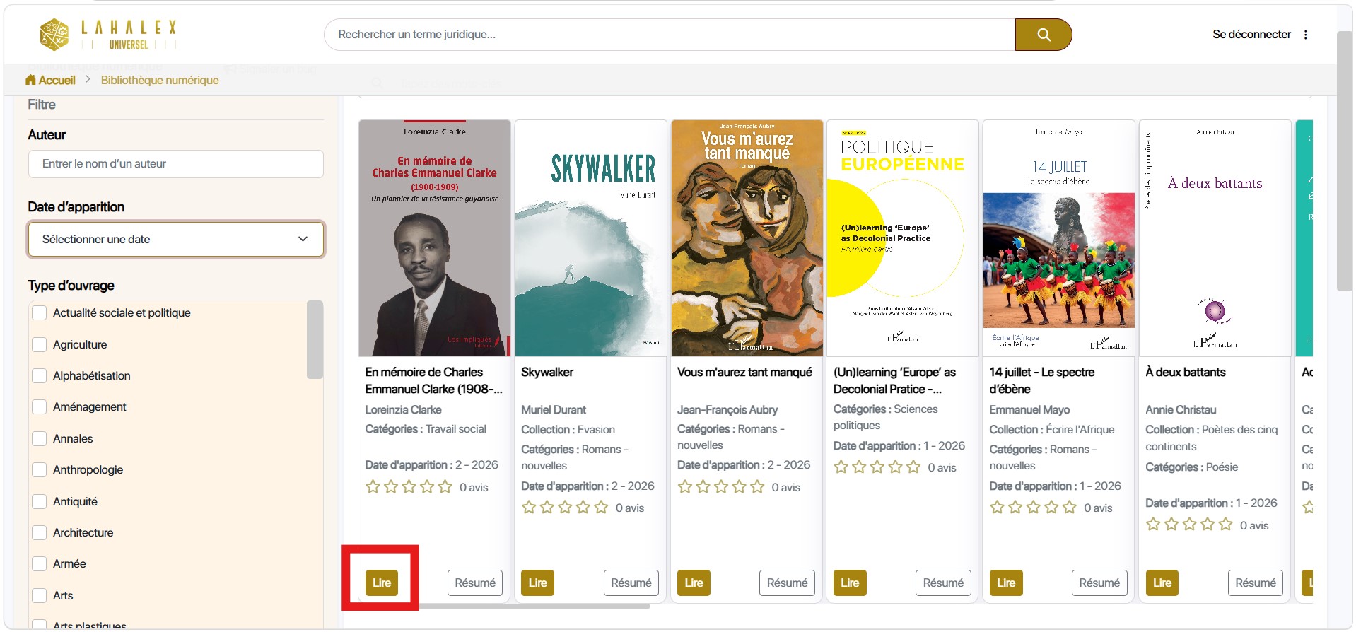
Task: Click the En mémoire de Charles Emmanuel Clarke cover
Action: pyautogui.click(x=435, y=238)
